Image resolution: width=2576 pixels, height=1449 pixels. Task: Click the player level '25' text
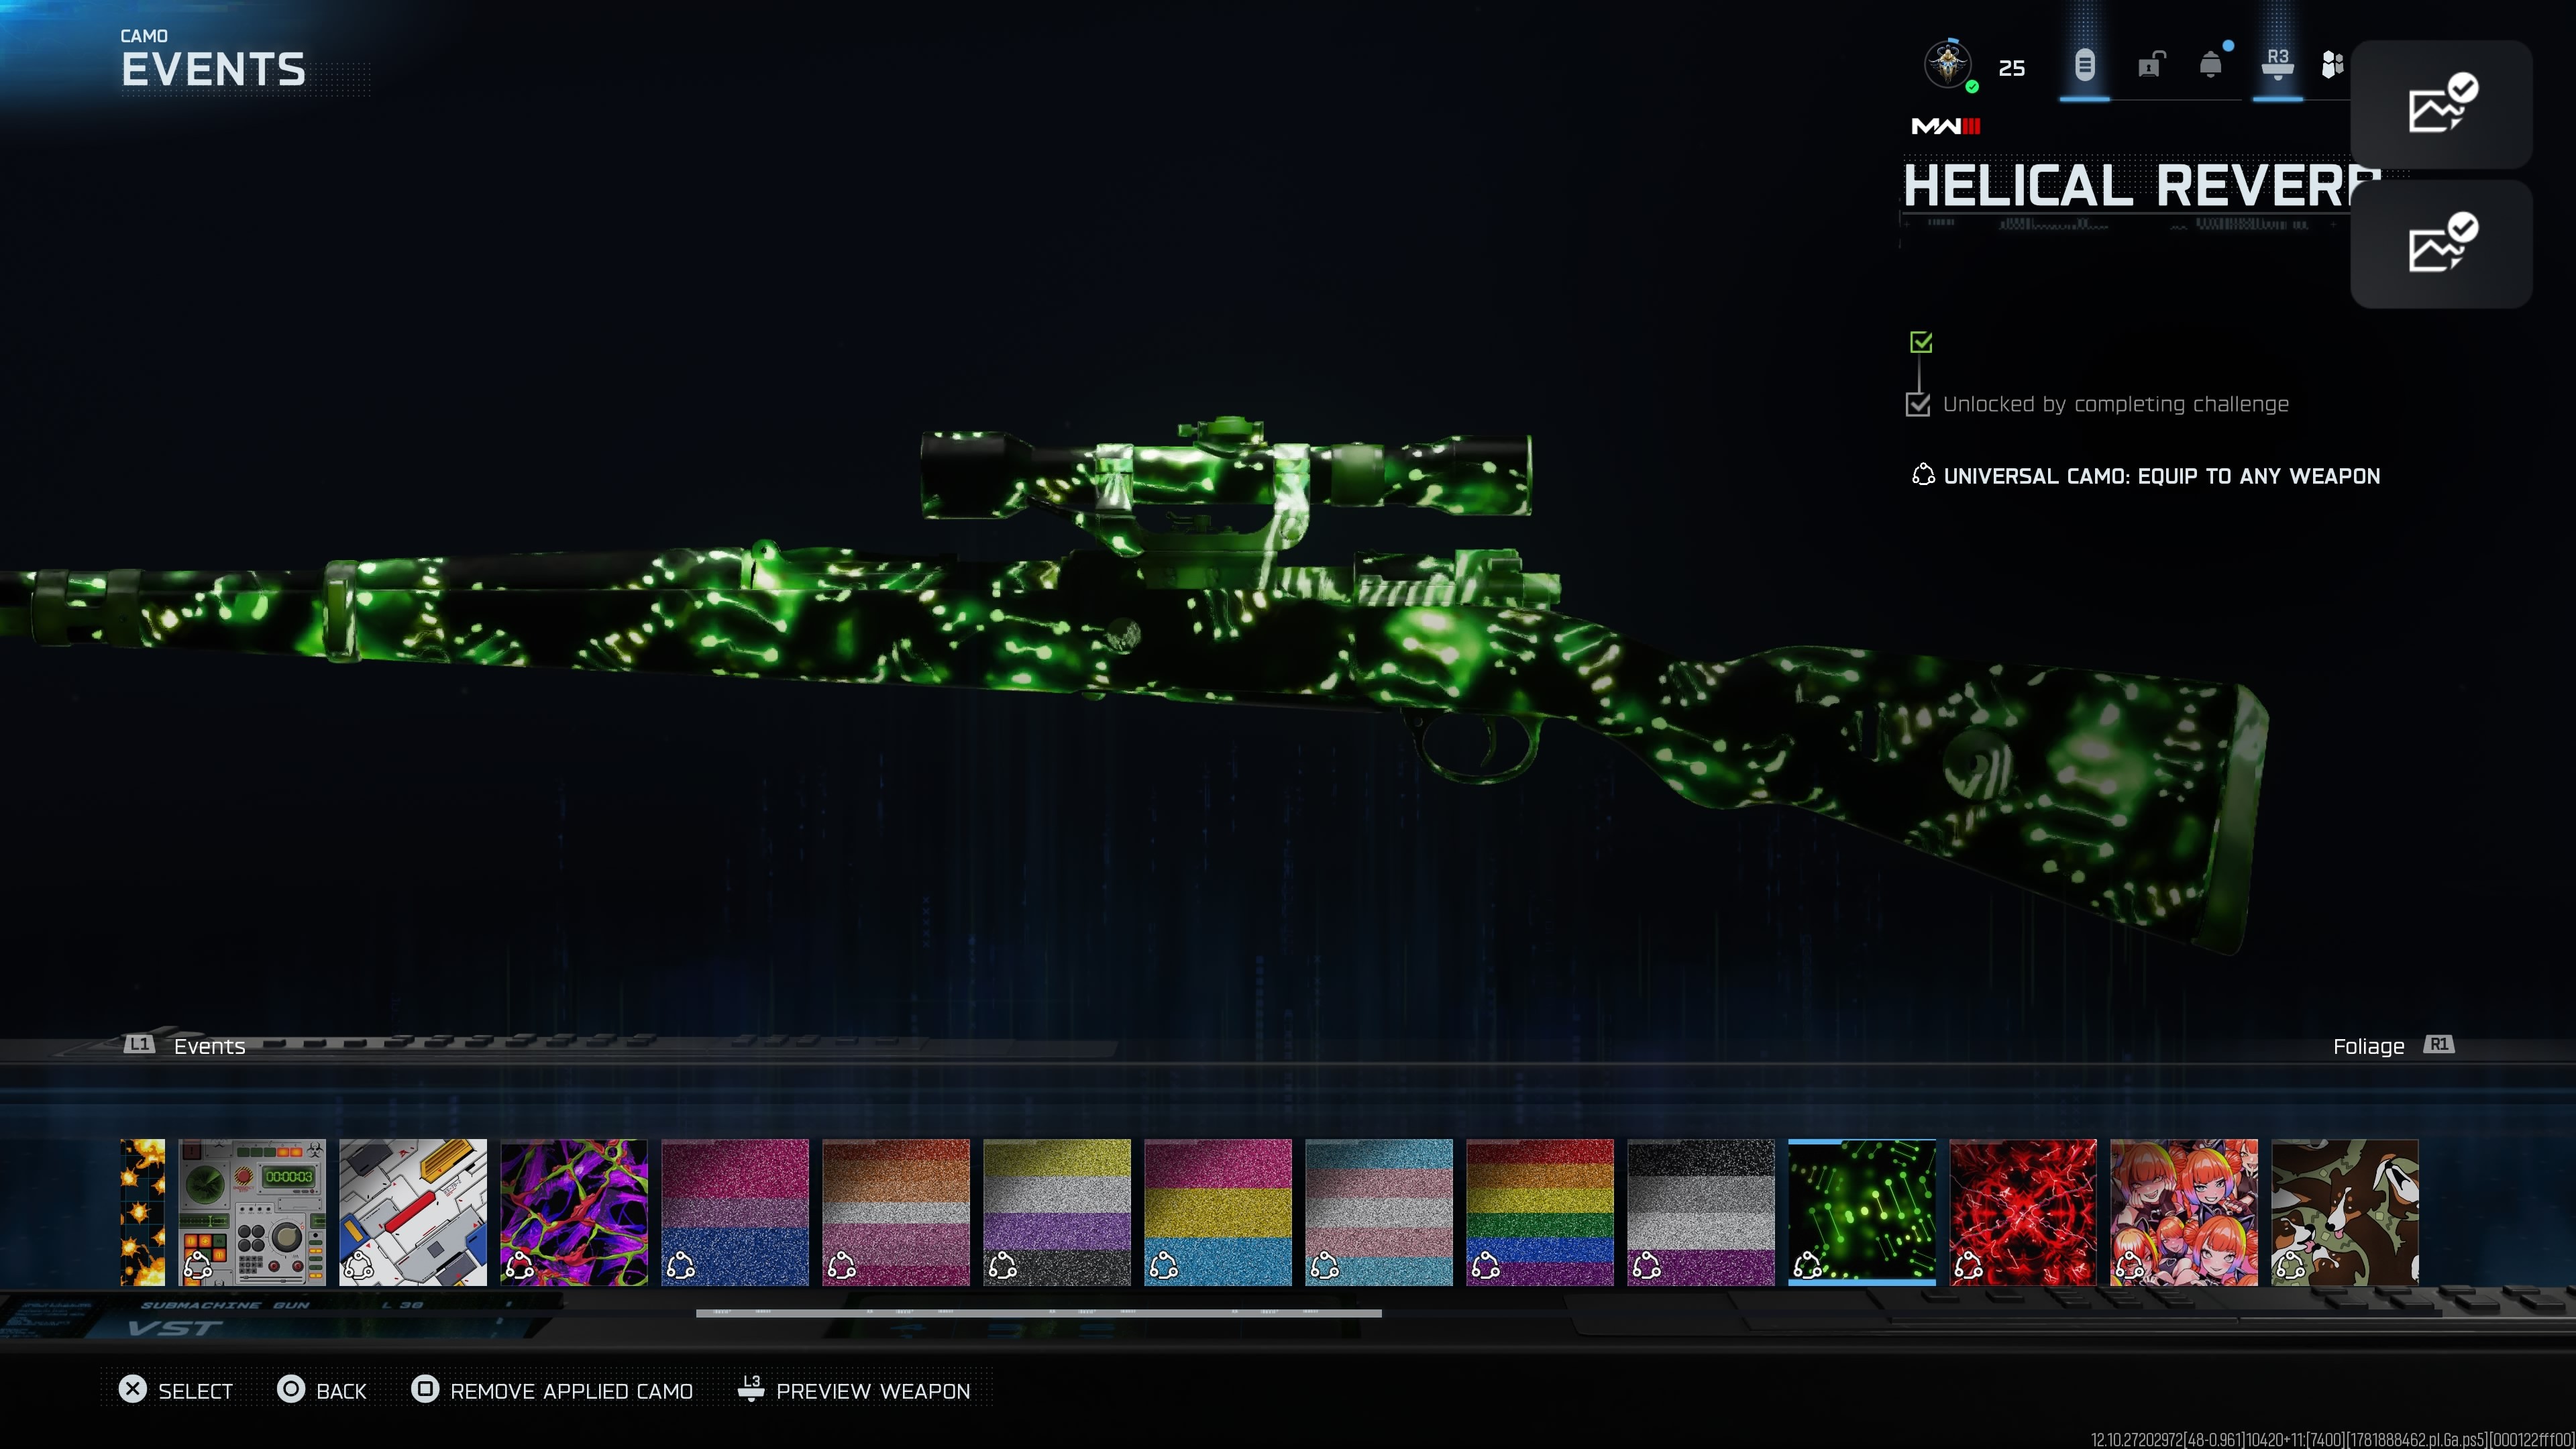click(x=2012, y=68)
